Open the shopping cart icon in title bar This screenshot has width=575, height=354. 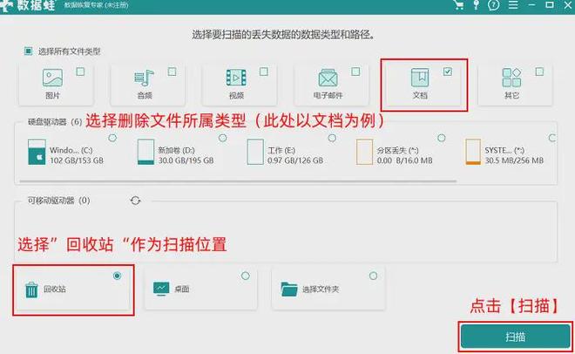pos(458,4)
